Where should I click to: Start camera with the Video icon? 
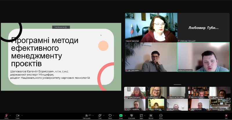(17, 115)
